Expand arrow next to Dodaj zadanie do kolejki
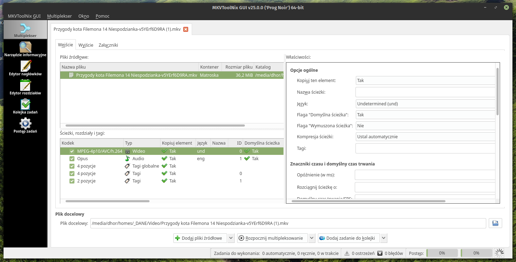Screen dimensions: 516x262 (x=383, y=238)
